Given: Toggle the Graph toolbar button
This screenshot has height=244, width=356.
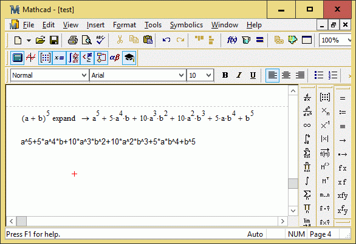Looking at the screenshot, I should pos(31,58).
